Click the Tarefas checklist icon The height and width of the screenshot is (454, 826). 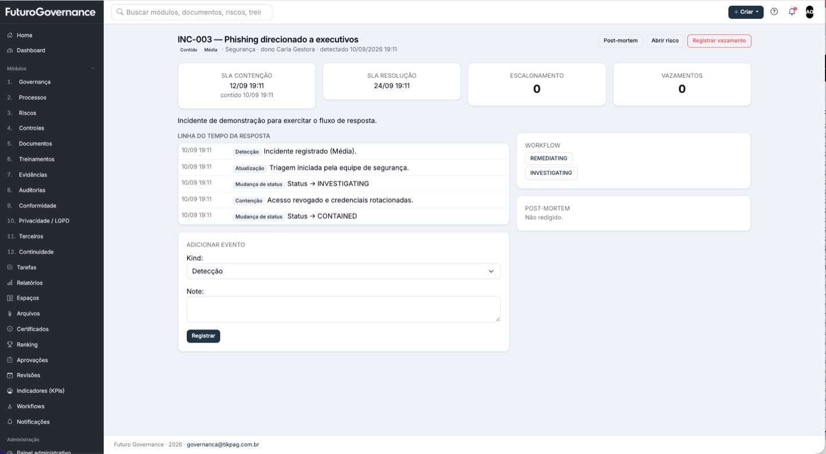pos(10,267)
